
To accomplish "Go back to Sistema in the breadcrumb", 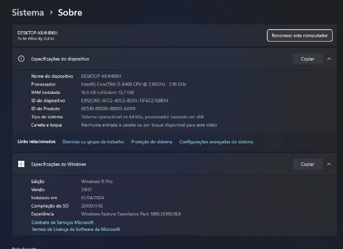I will click(28, 12).
